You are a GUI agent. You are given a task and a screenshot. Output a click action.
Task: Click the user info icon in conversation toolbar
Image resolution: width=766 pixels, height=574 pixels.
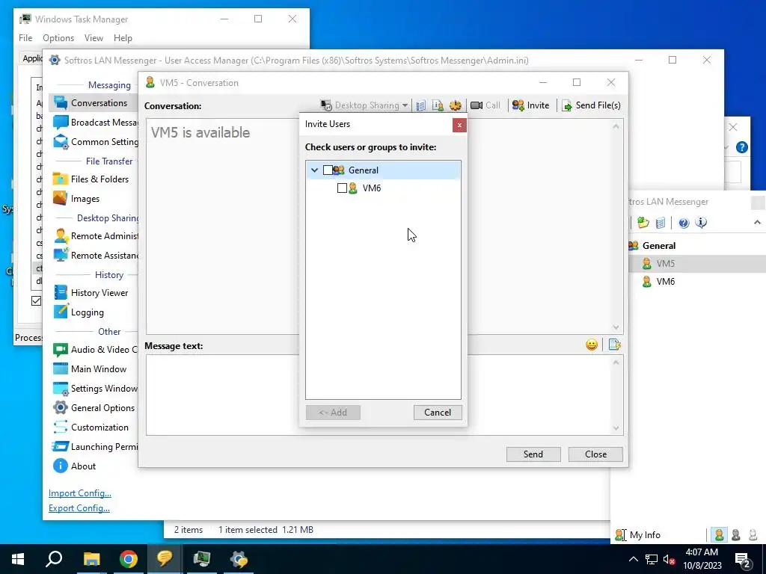[x=438, y=105]
